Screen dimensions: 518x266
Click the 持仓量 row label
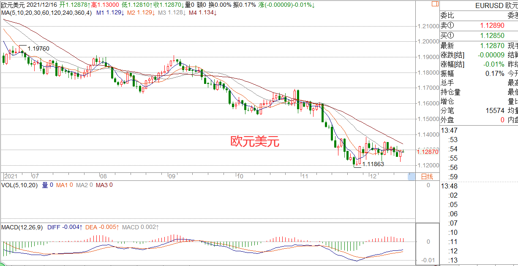tap(450, 92)
